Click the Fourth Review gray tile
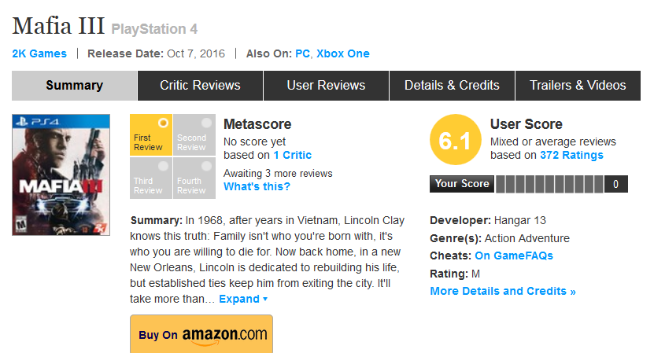 pyautogui.click(x=193, y=178)
